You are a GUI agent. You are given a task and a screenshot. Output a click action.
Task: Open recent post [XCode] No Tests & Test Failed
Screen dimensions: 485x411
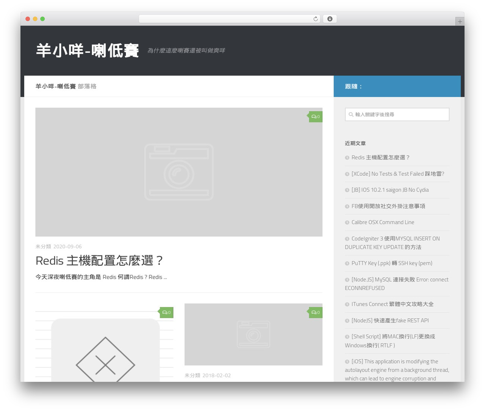(398, 174)
